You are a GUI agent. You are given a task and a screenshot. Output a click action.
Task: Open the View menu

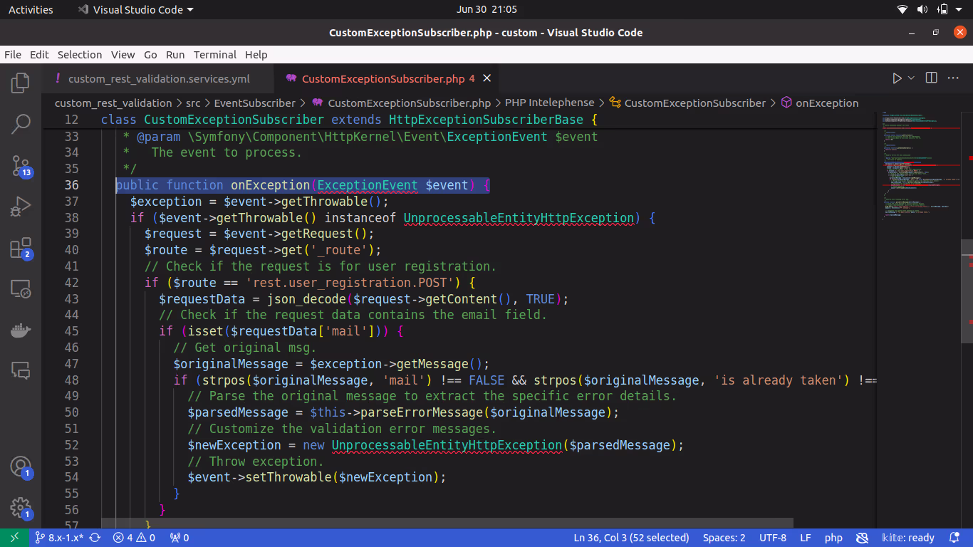coord(123,54)
